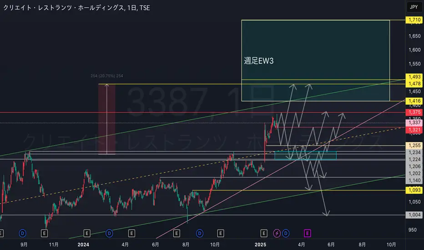The height and width of the screenshot is (250, 424).
Task: Click the red 1,375 price label
Action: [x=414, y=112]
